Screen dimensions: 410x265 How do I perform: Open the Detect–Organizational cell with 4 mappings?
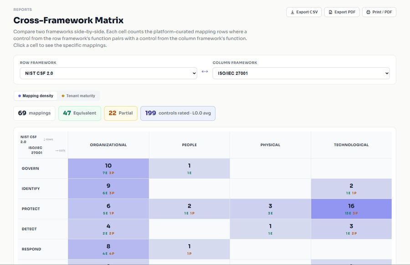(108, 229)
